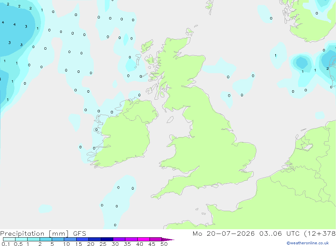This screenshot has height=246, width=336.
Task: Click the 'Mo 20-07-2026' date text
Action: (223, 233)
